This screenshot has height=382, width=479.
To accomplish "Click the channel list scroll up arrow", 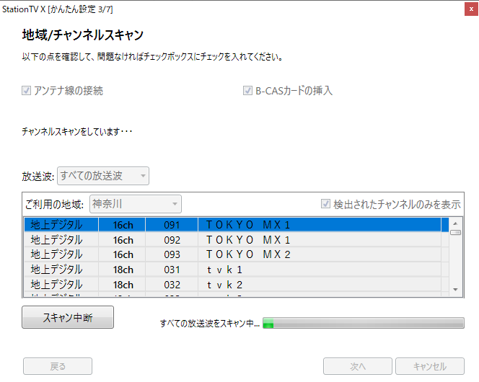I will tap(455, 223).
